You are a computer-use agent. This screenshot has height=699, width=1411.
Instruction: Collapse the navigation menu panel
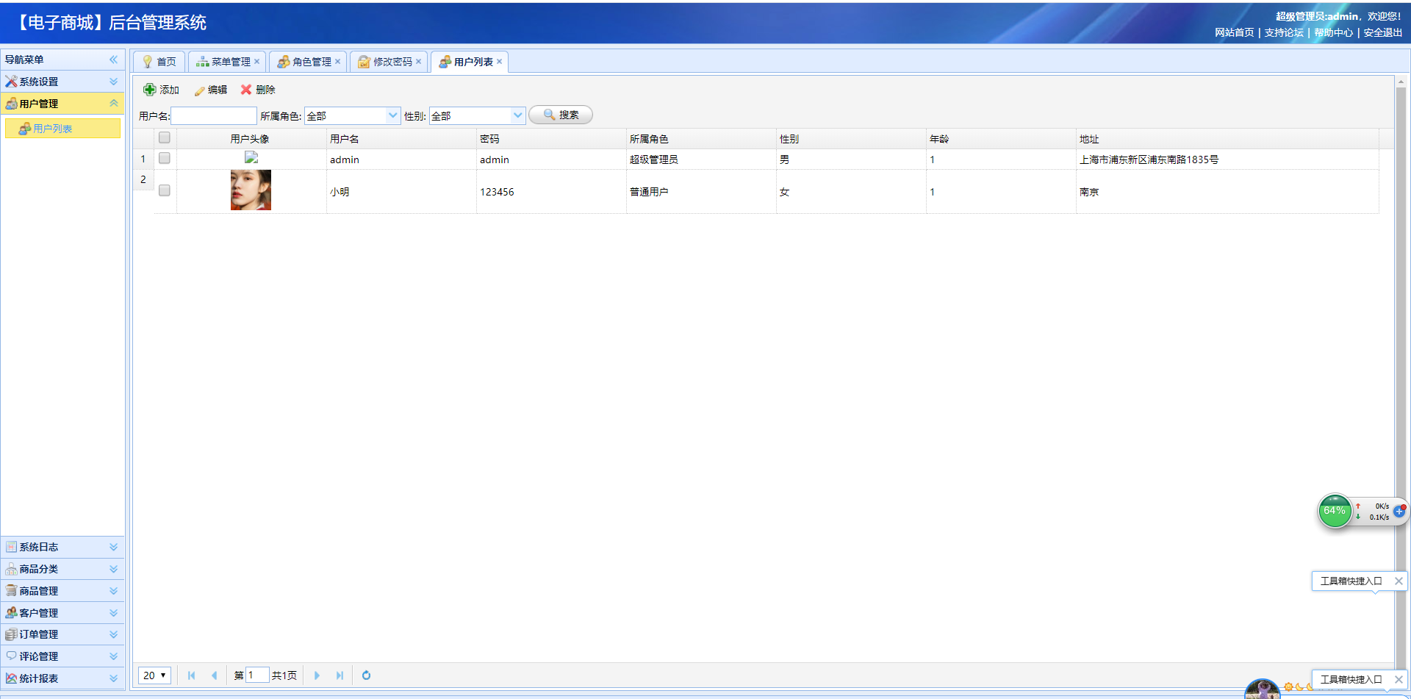coord(113,60)
